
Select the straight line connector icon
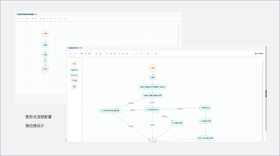[x=137, y=54]
